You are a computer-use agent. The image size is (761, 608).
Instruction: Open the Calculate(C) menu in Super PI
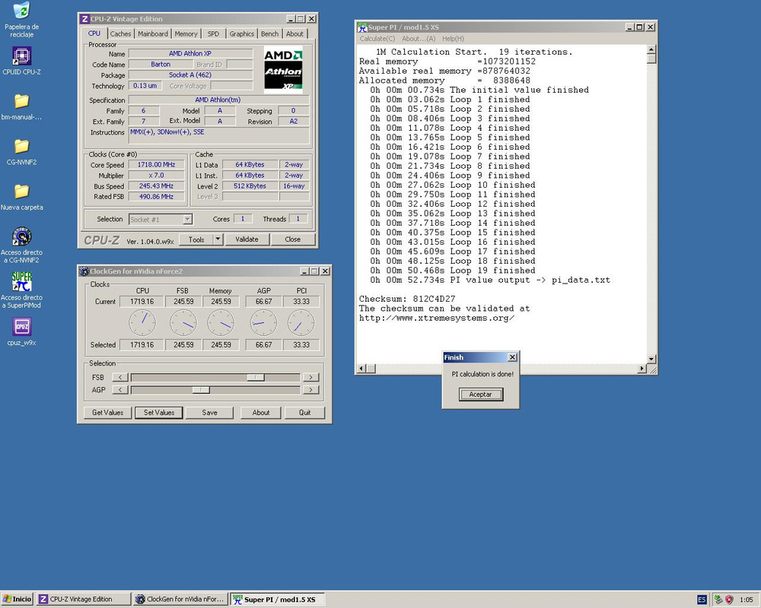(377, 39)
